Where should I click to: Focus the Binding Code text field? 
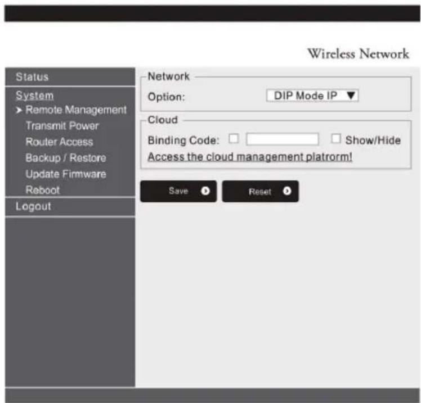[283, 139]
